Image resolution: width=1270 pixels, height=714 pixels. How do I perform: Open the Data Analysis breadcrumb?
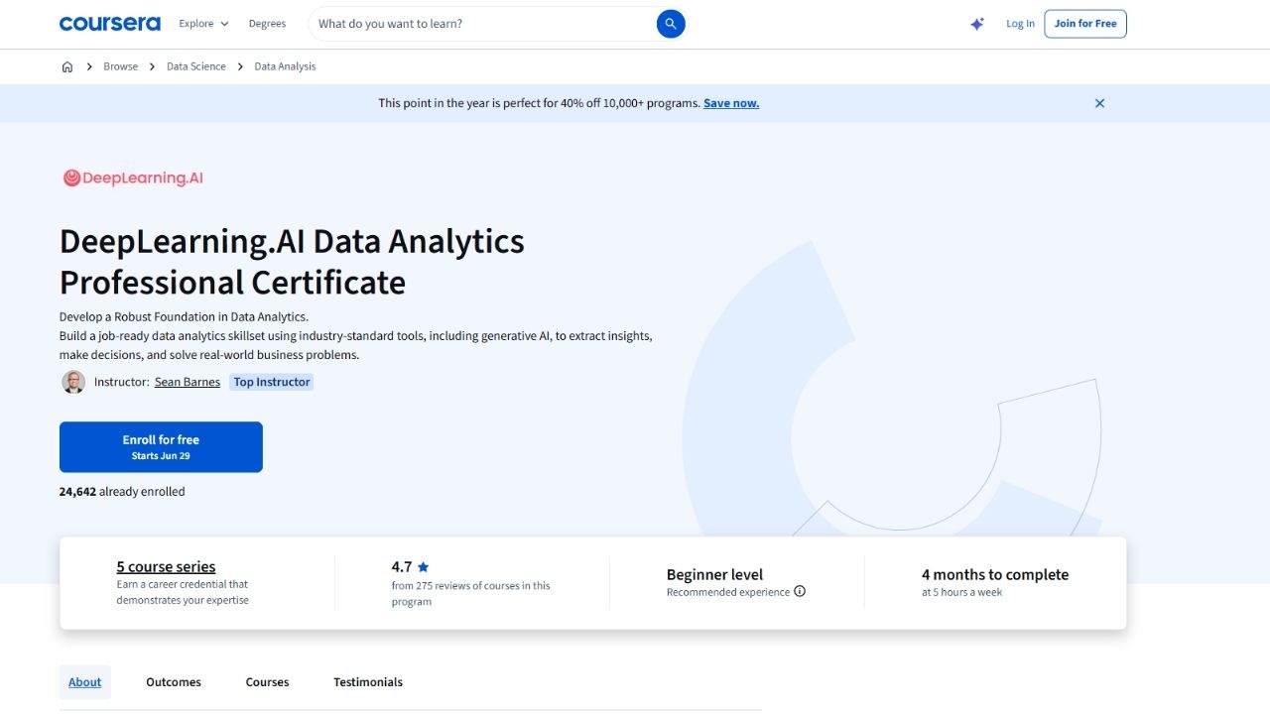285,66
